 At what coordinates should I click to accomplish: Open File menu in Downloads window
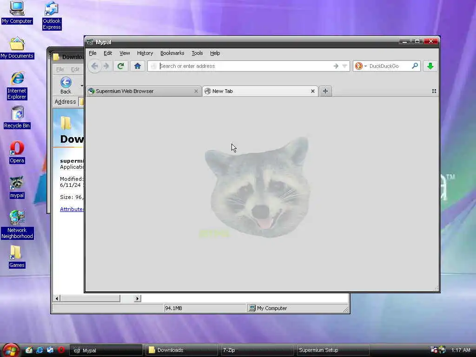point(60,69)
